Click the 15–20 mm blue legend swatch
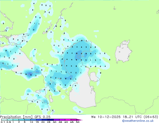Viewport: 159px width, 123px height. (39, 120)
